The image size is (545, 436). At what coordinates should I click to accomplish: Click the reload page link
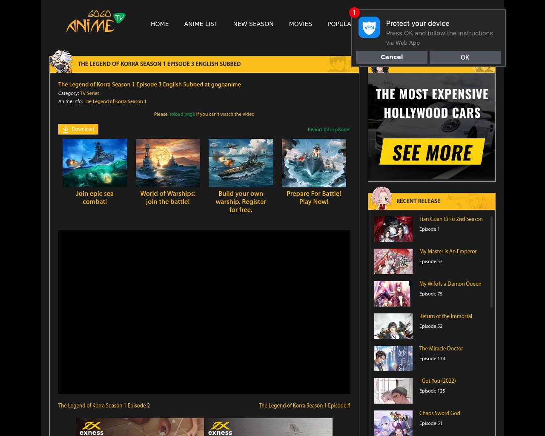[182, 114]
